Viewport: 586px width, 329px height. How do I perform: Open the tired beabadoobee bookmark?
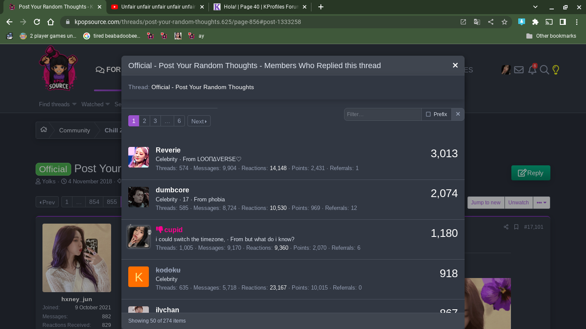click(x=112, y=36)
